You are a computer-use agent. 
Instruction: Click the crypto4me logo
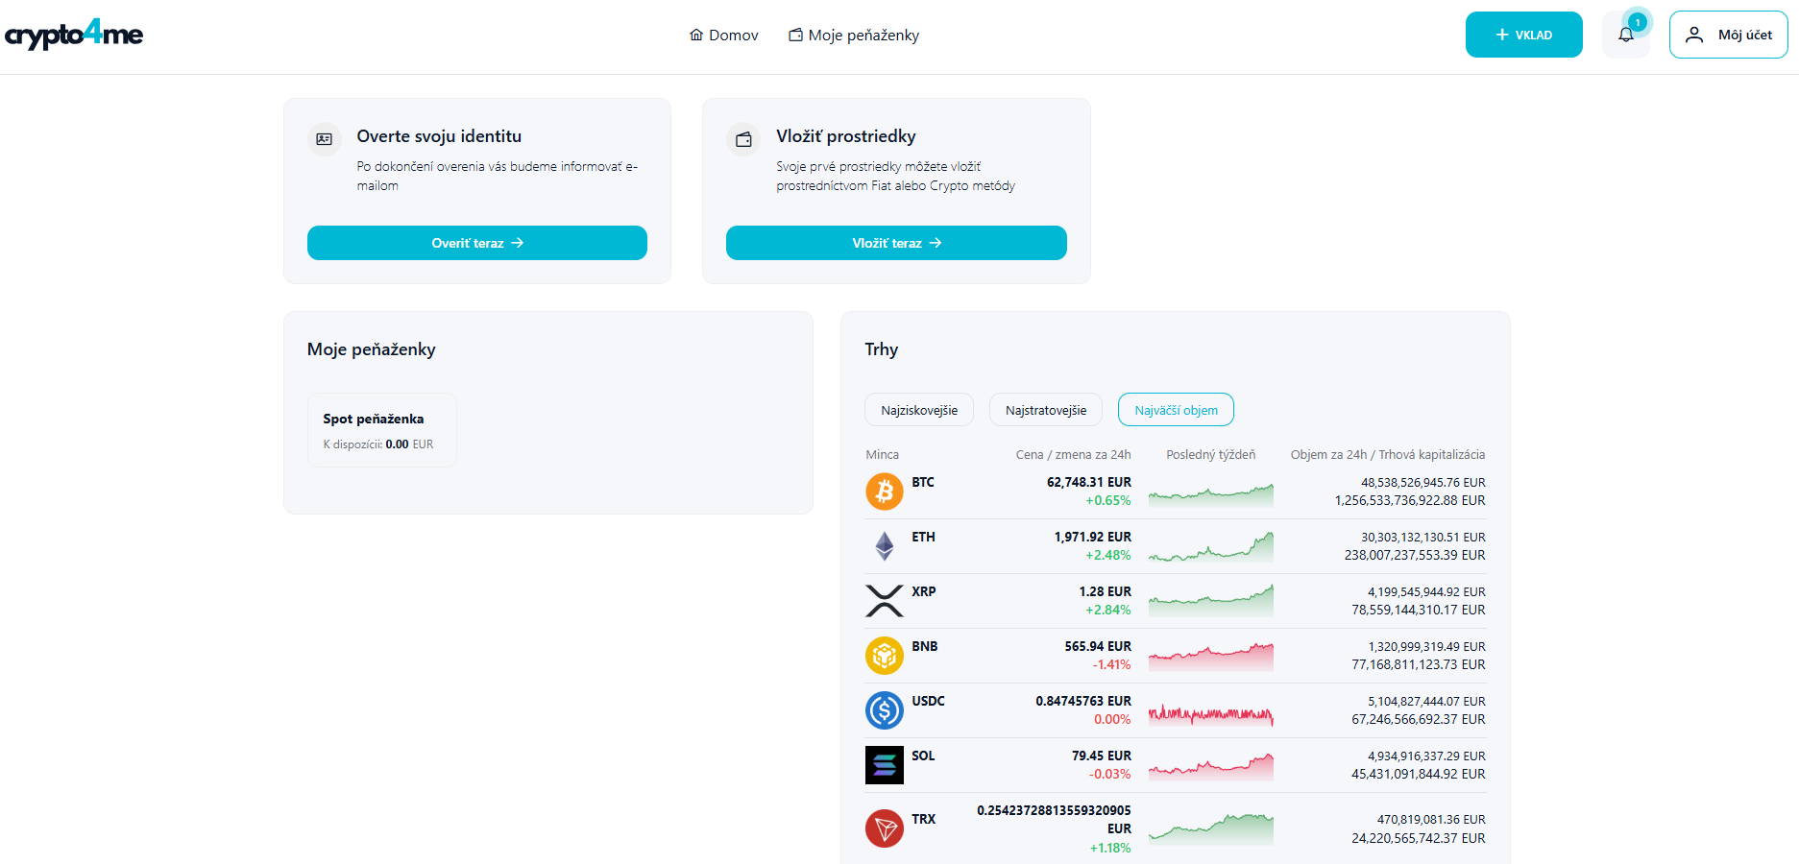[x=74, y=35]
